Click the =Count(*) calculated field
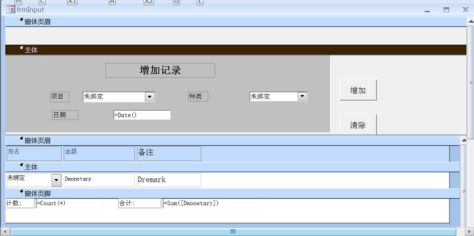Screen dimensions: 474x236 click(x=69, y=203)
